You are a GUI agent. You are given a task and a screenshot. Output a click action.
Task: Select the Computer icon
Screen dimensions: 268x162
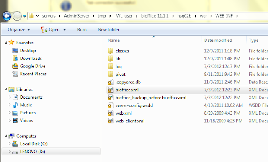(11, 136)
